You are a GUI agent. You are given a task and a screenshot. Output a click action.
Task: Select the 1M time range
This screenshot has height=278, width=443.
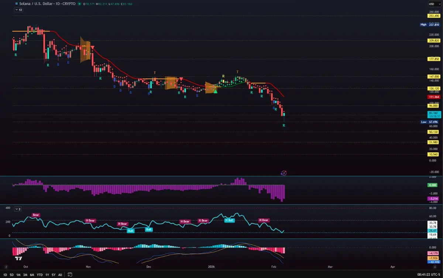[18, 275]
